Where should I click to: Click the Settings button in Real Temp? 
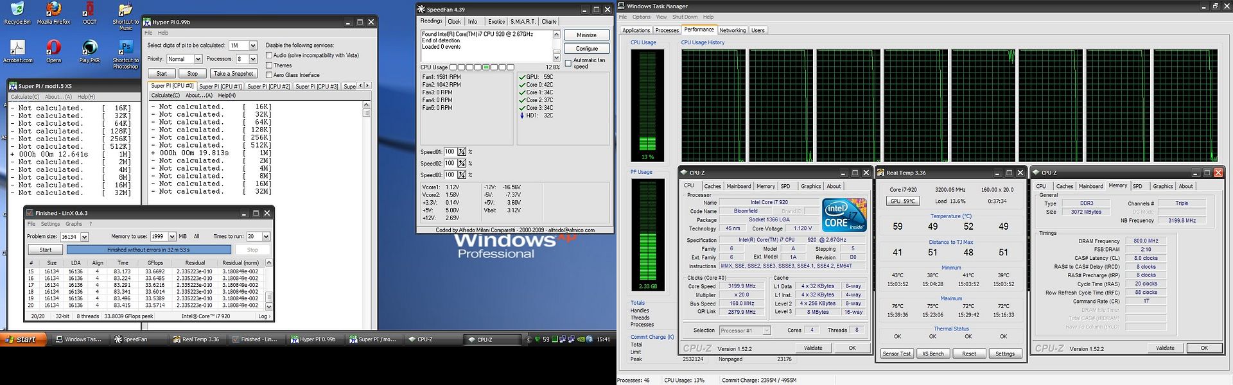click(1005, 354)
